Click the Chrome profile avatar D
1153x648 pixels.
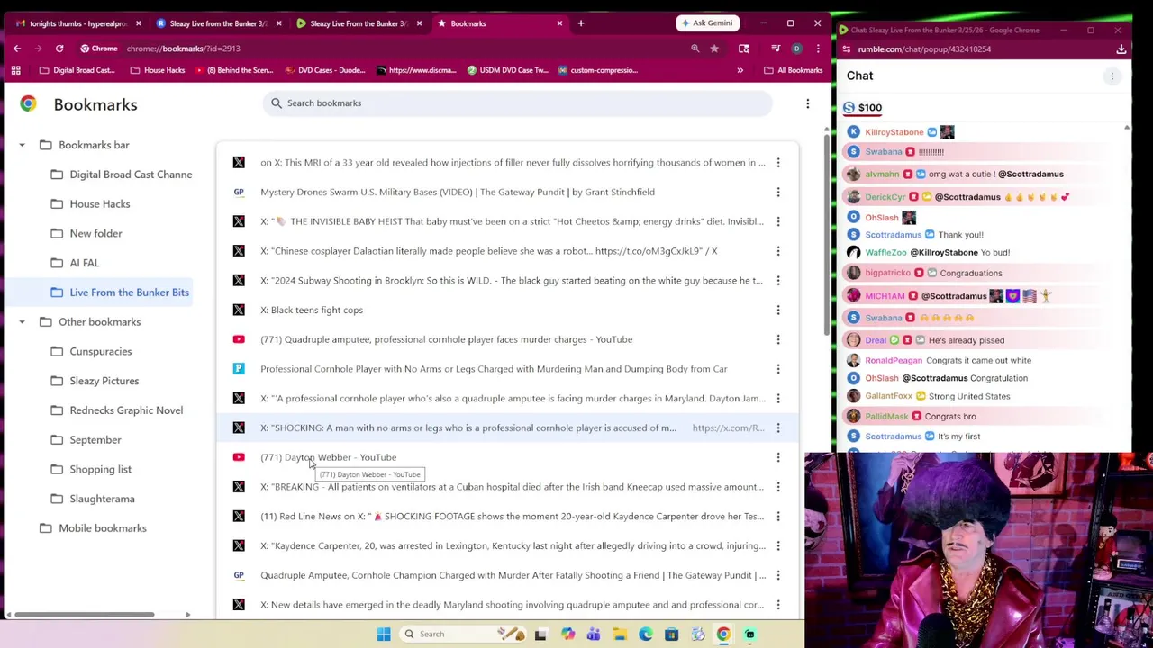pos(796,49)
